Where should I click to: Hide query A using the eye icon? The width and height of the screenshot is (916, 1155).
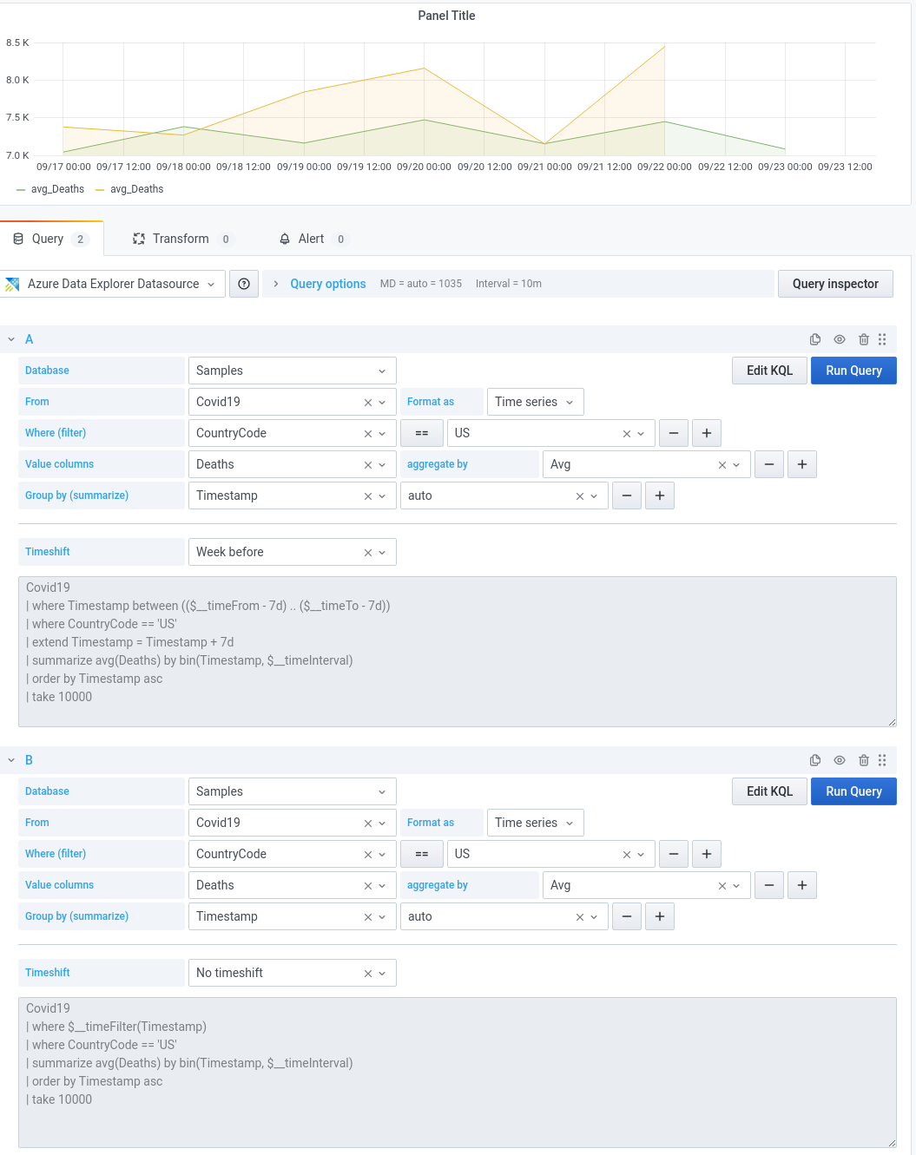point(839,339)
